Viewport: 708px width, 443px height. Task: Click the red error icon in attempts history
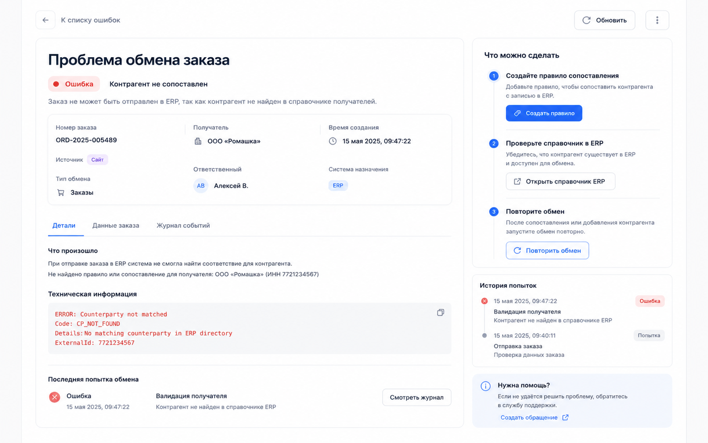[484, 301]
